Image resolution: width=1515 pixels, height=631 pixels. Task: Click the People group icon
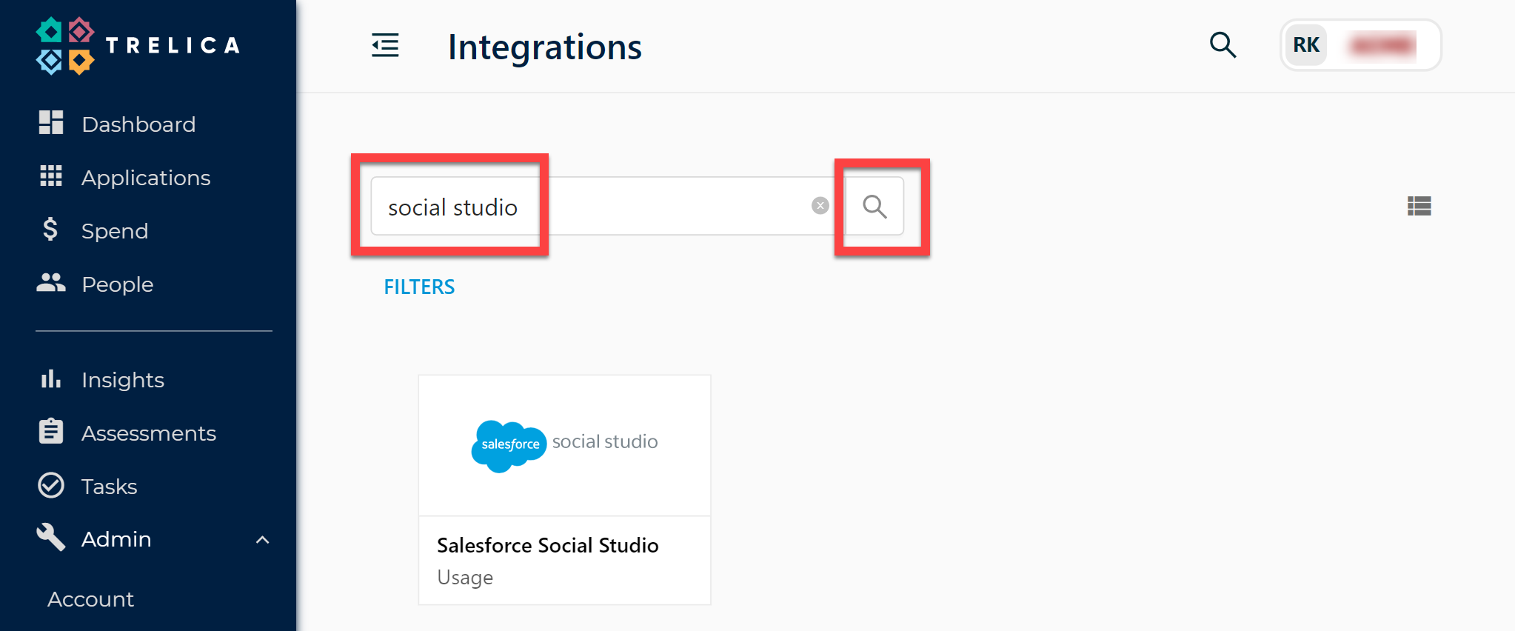(51, 282)
